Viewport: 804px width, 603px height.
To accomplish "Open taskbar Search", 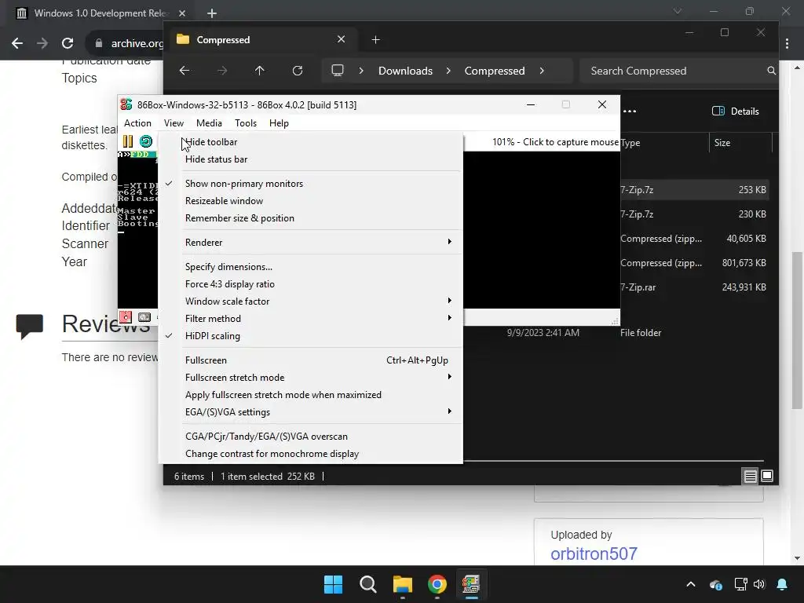I will click(367, 584).
